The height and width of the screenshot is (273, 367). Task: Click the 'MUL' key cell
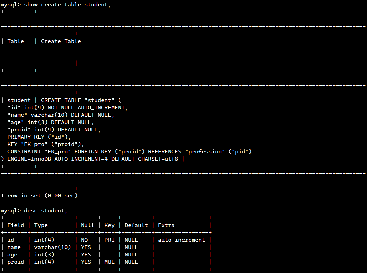point(109,262)
